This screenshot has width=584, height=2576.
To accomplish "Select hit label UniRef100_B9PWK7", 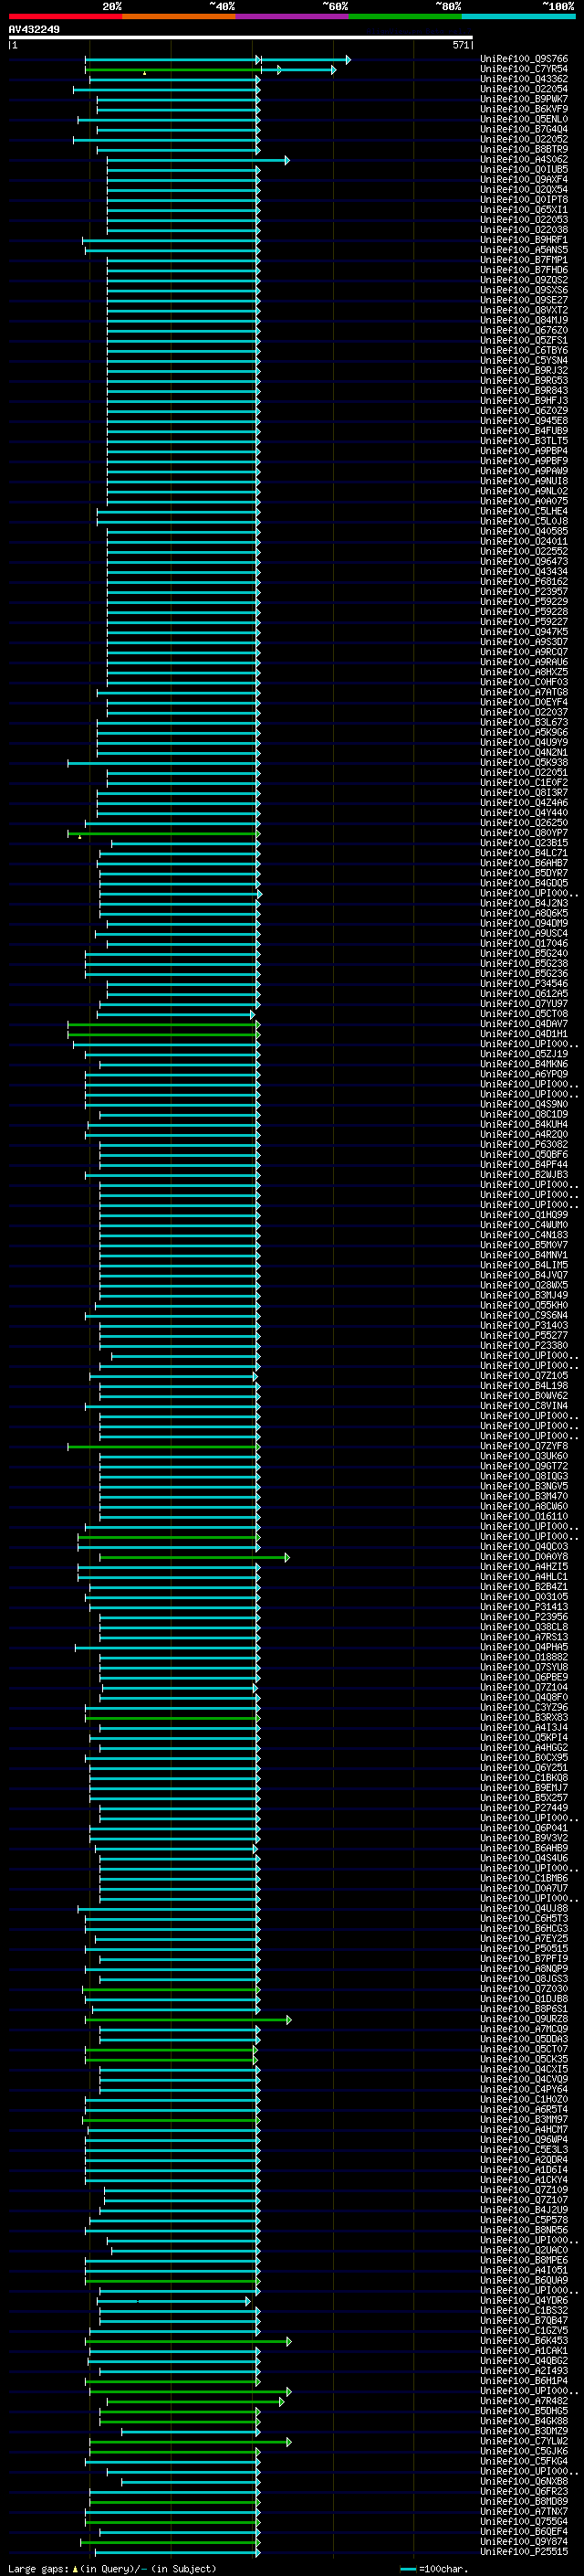I will click(524, 99).
